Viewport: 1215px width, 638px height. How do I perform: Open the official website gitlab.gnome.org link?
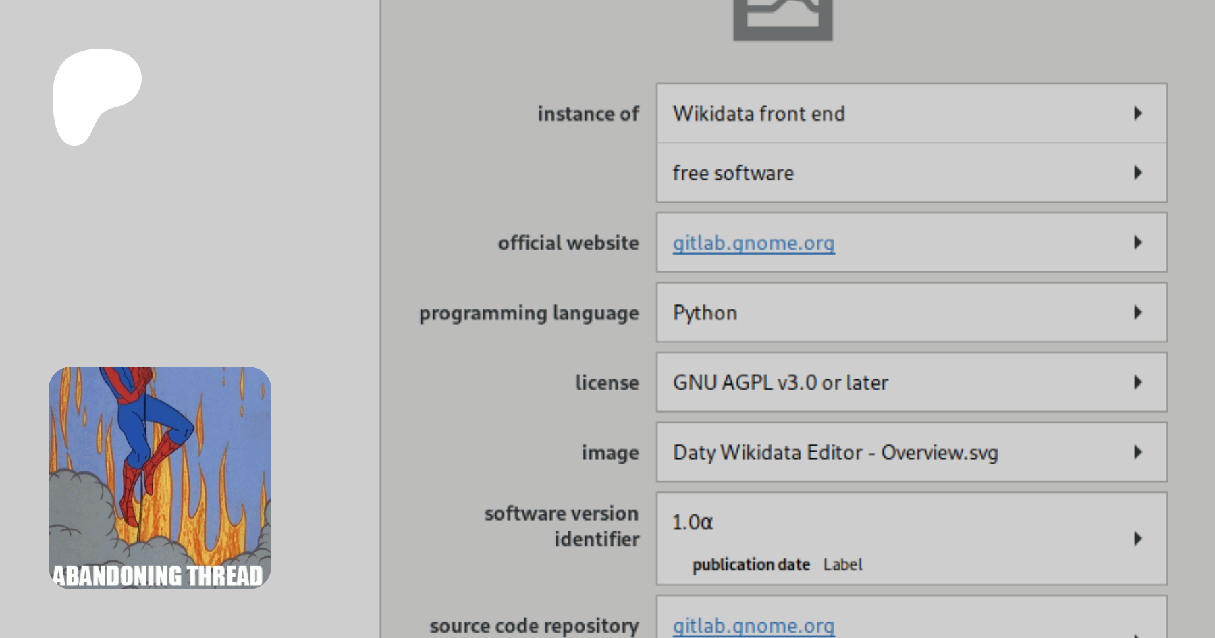click(x=753, y=243)
